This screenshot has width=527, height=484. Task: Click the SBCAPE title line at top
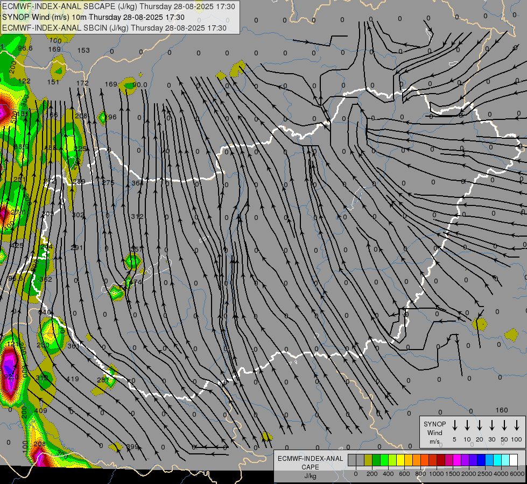click(118, 6)
